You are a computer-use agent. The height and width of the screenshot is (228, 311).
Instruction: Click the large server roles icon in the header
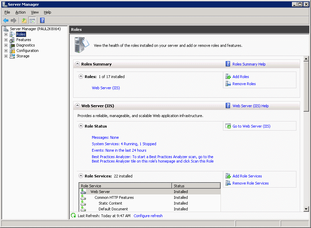coord(82,45)
